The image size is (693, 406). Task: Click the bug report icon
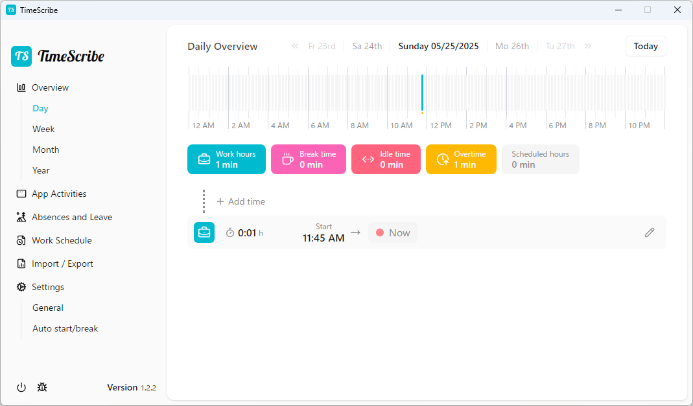point(42,387)
